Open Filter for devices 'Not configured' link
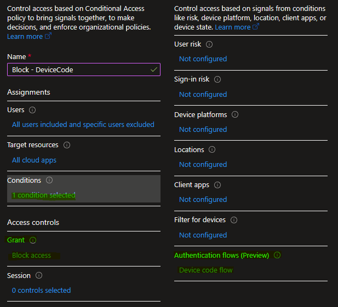Image resolution: width=338 pixels, height=307 pixels. 203,235
